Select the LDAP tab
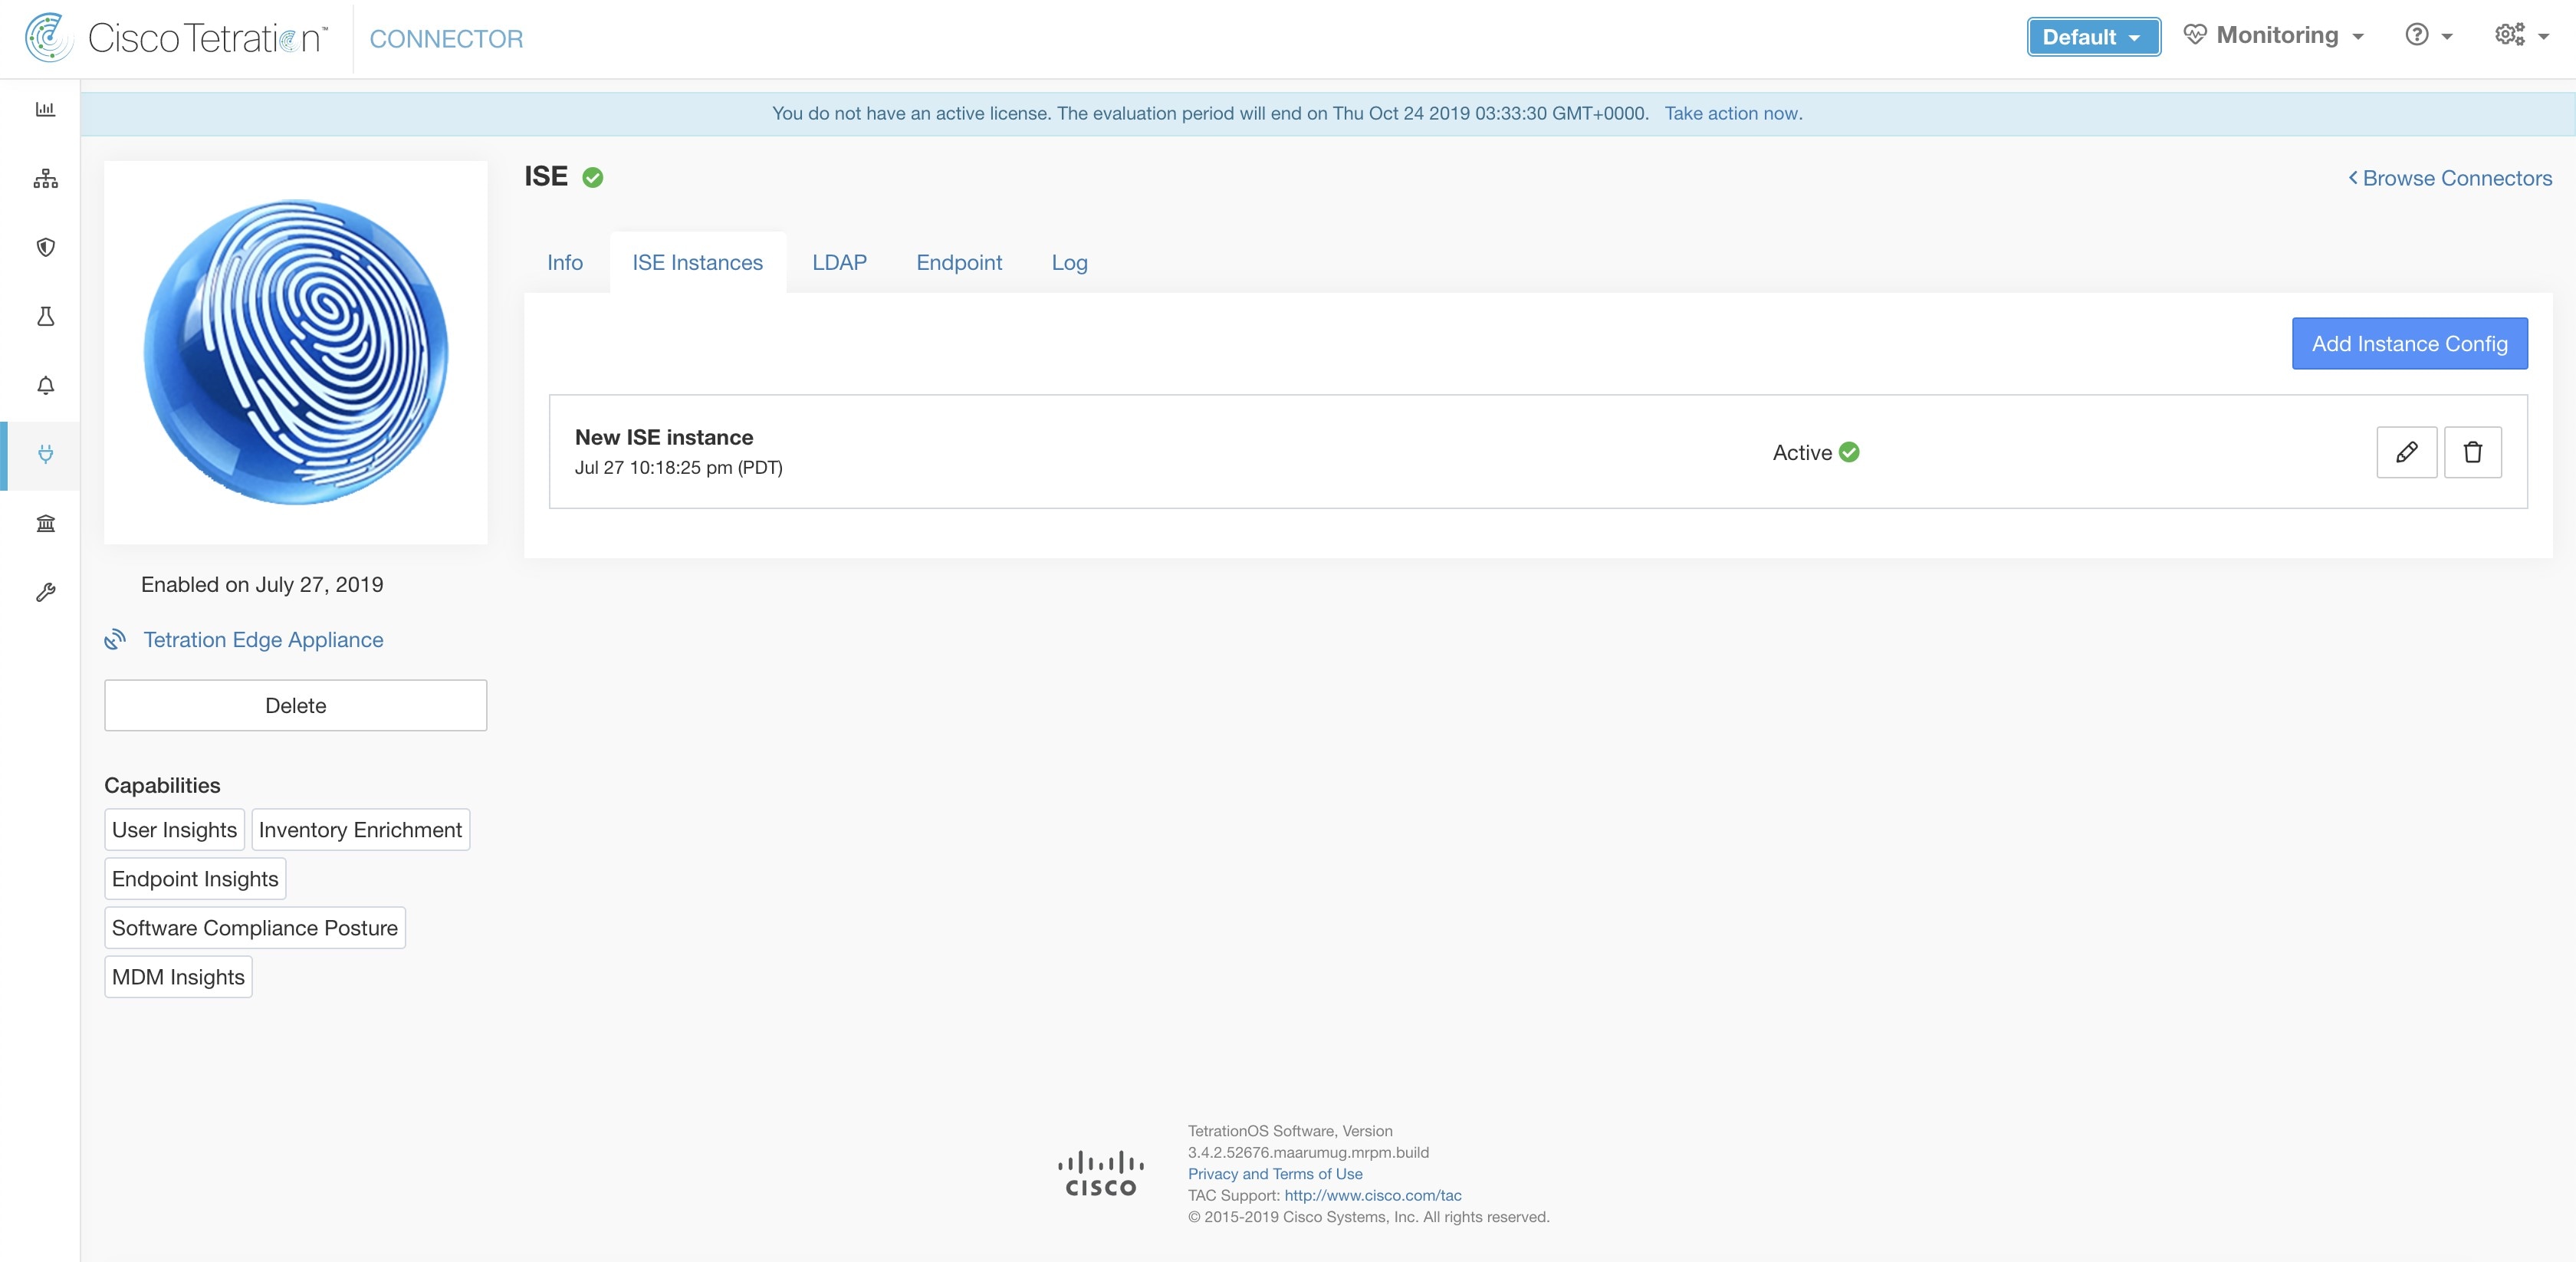This screenshot has width=2576, height=1262. click(x=839, y=261)
